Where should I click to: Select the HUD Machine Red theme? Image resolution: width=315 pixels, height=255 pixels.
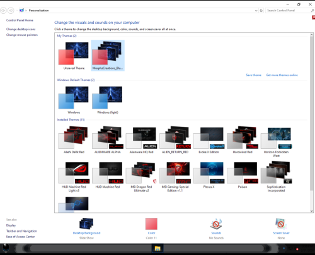108,175
